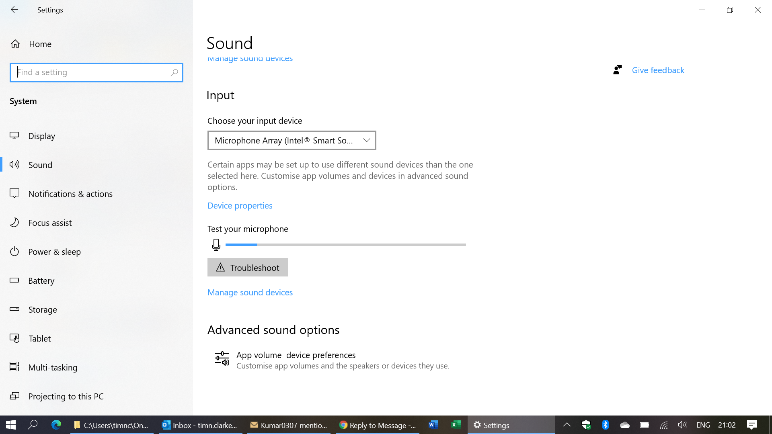
Task: Switch to the Home settings page
Action: tap(40, 44)
